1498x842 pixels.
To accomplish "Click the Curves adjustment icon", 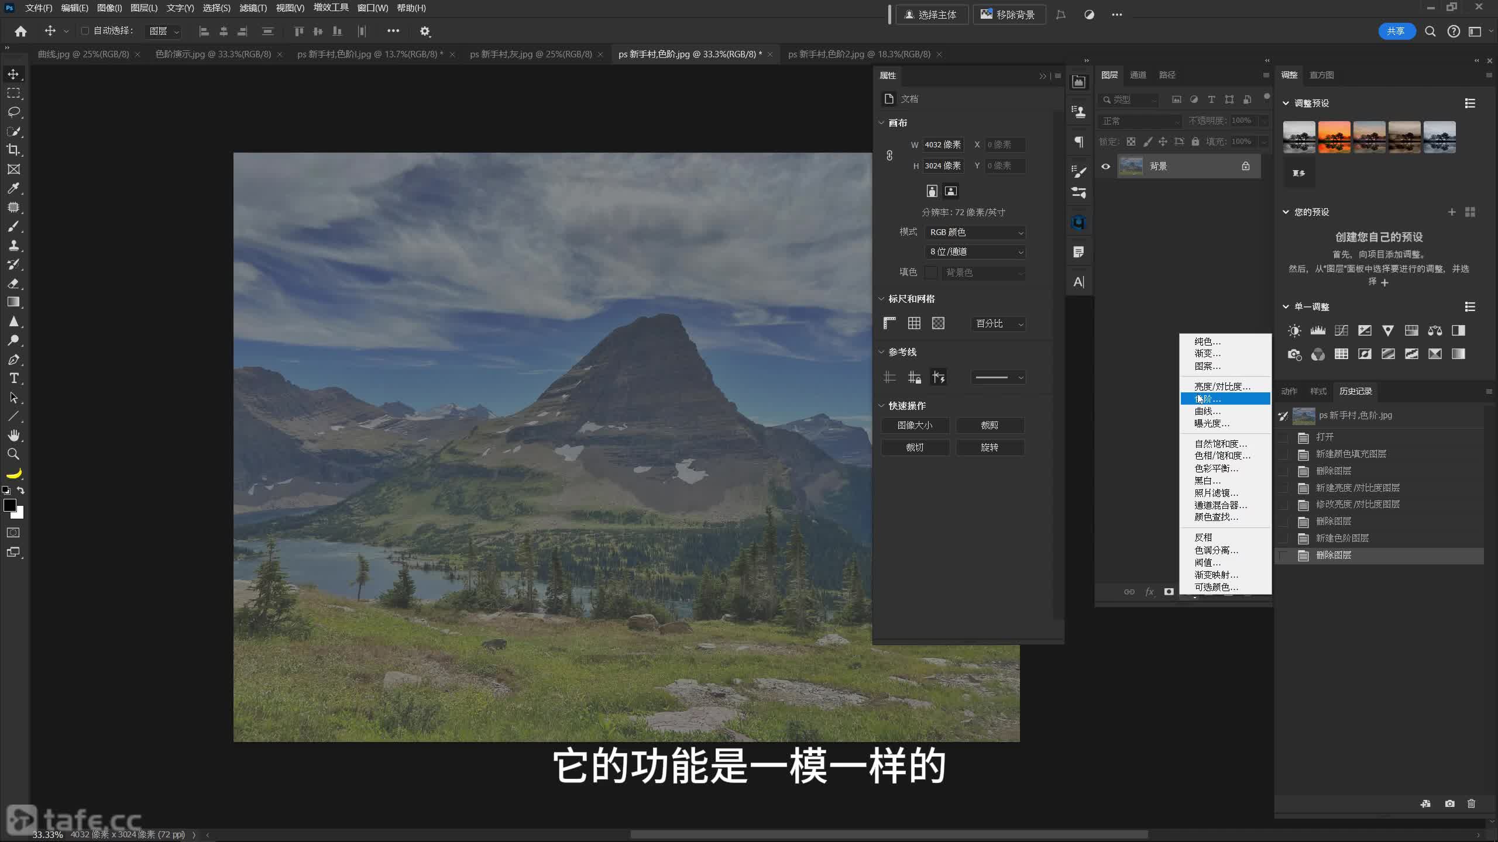I will [x=1341, y=330].
